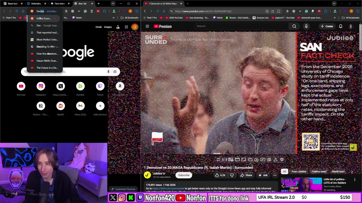Screen dimensions: 362x203
Task: Open options for 'Little bit of politics' video
Action: [355, 180]
